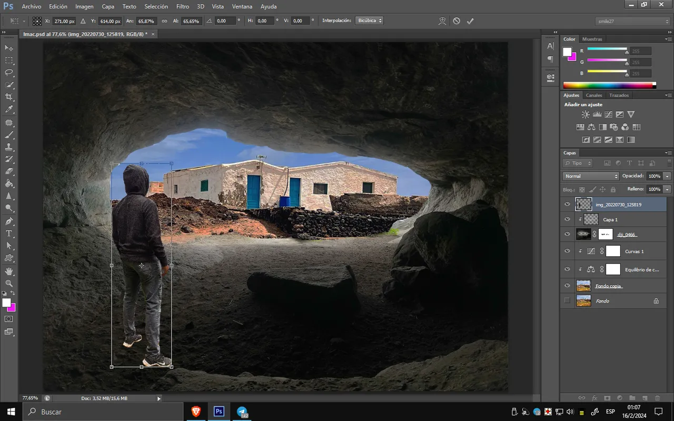
Task: Add a Curves adjustment from the Ajustes panel
Action: 608,114
